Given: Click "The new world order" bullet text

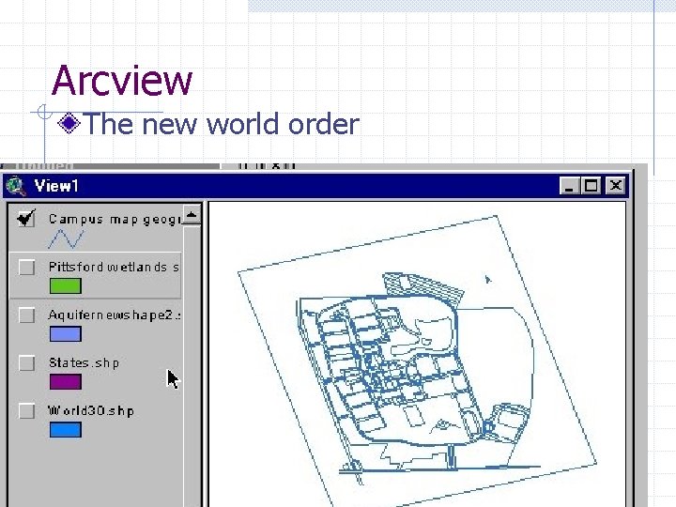Looking at the screenshot, I should (x=222, y=124).
